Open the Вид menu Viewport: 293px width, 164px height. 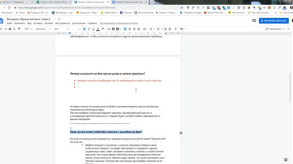point(29,23)
